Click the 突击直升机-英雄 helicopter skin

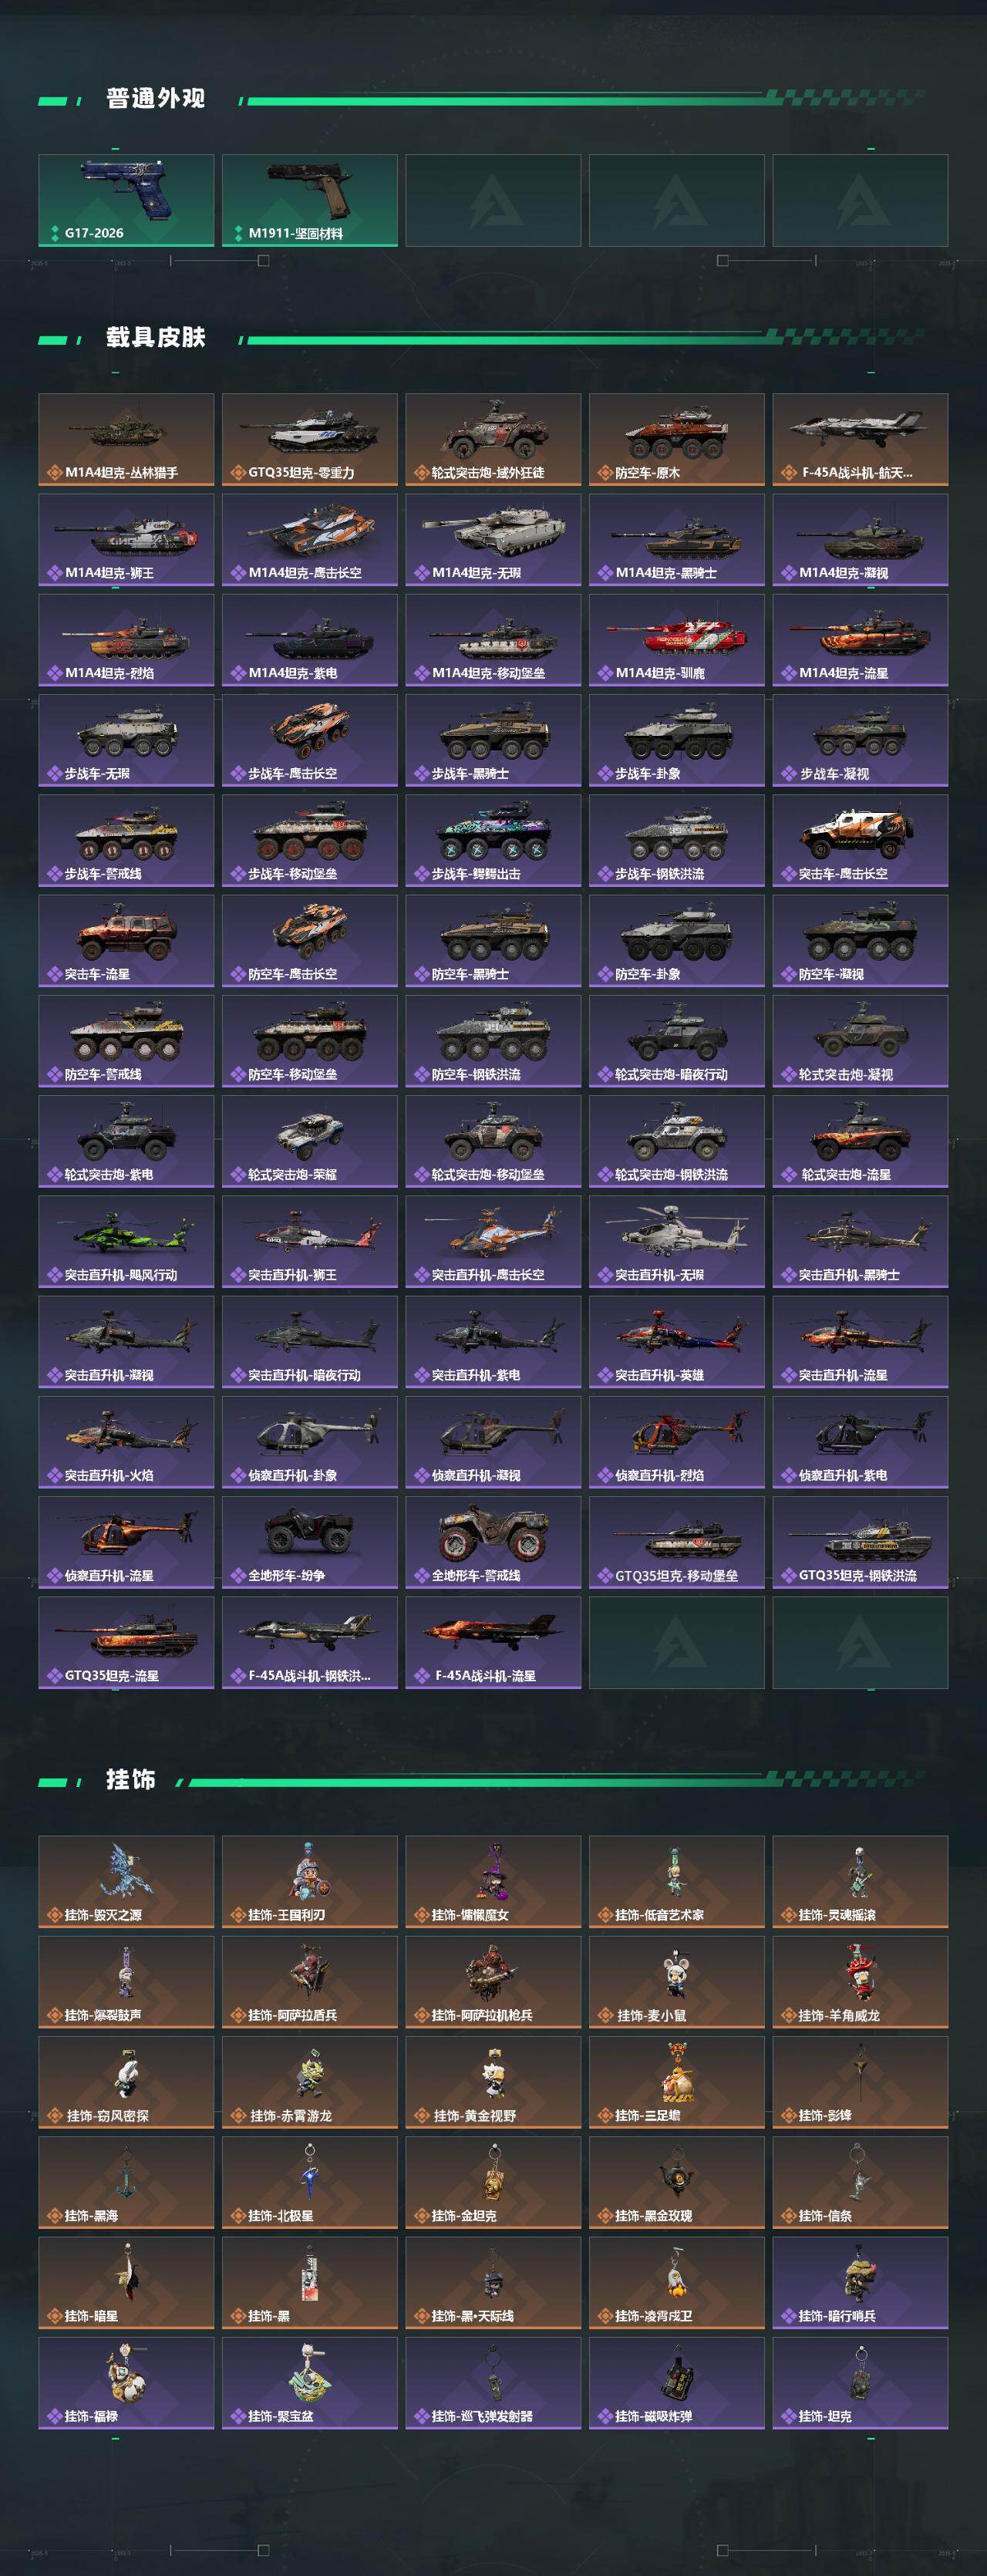[x=677, y=1342]
